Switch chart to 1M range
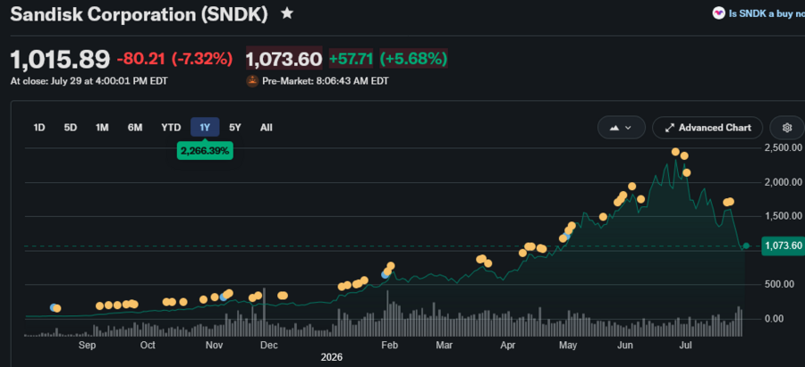The width and height of the screenshot is (805, 367). (102, 128)
